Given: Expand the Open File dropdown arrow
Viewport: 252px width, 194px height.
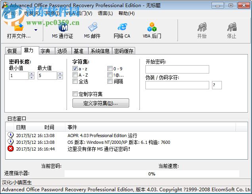Looking at the screenshot, I should tap(36, 30).
